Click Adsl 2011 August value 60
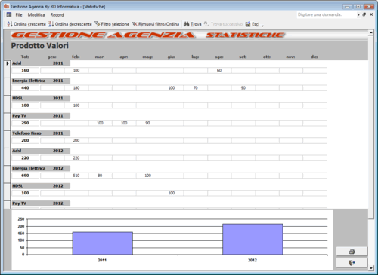 (x=219, y=70)
